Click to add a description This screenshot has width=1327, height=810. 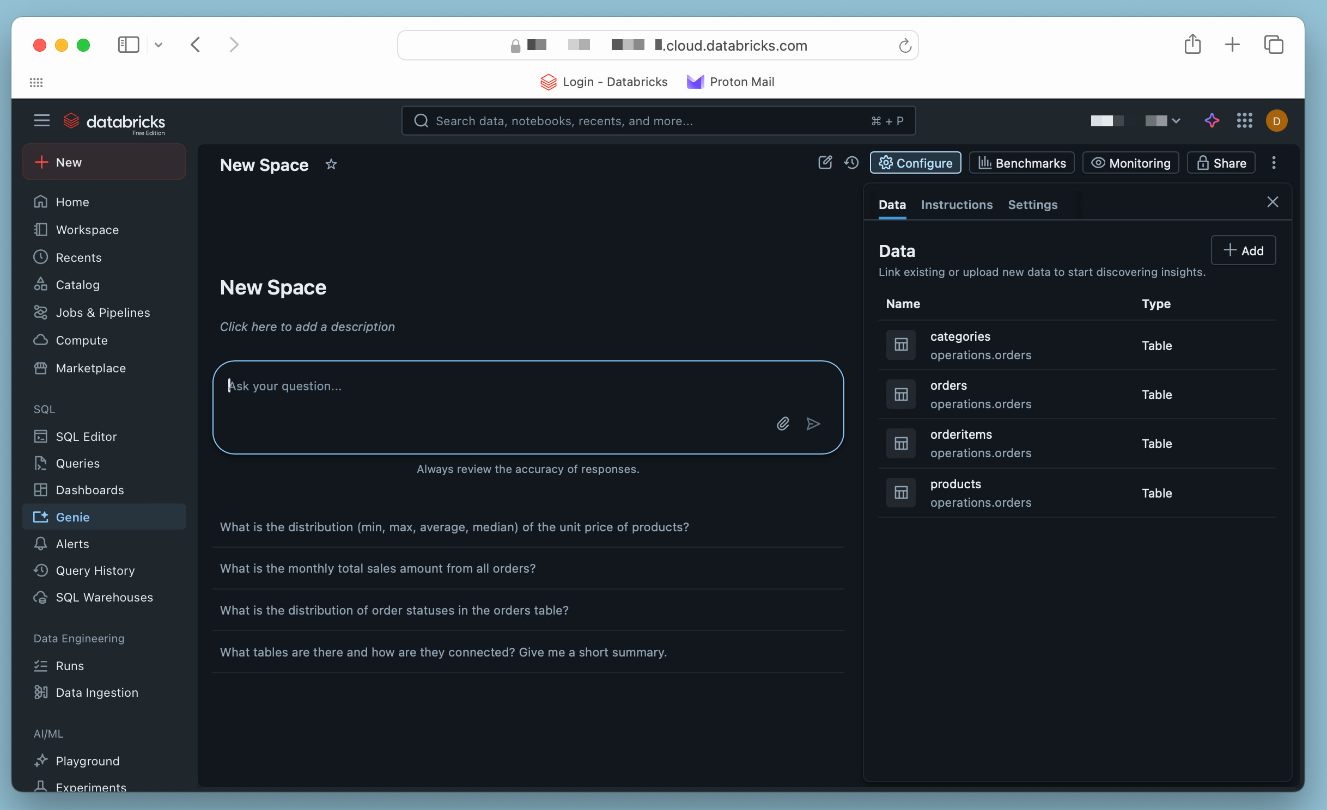[307, 327]
